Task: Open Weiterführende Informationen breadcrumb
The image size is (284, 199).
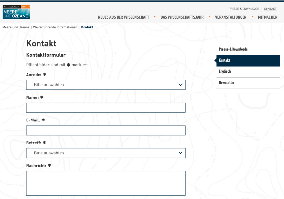Action: (x=55, y=27)
